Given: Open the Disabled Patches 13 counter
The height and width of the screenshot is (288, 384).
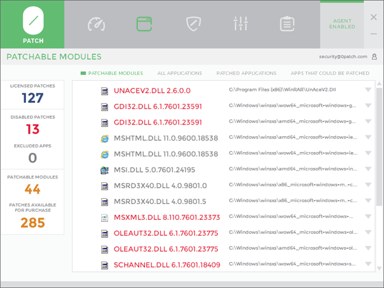Looking at the screenshot, I should (x=32, y=125).
